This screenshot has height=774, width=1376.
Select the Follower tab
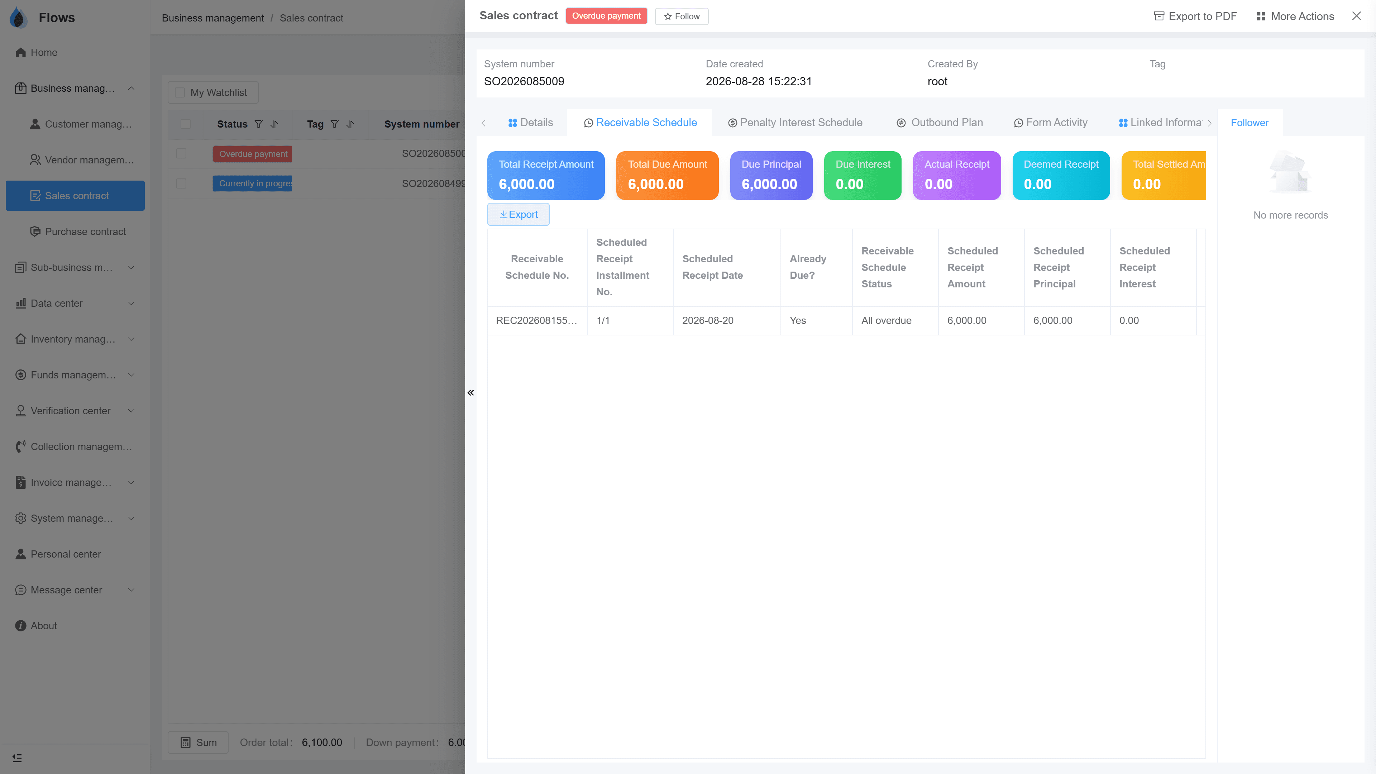click(1250, 122)
